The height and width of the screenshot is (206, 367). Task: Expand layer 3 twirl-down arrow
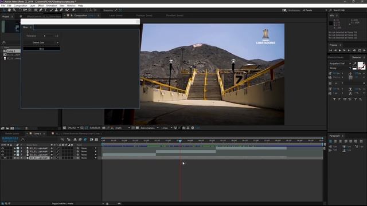click(x=15, y=154)
